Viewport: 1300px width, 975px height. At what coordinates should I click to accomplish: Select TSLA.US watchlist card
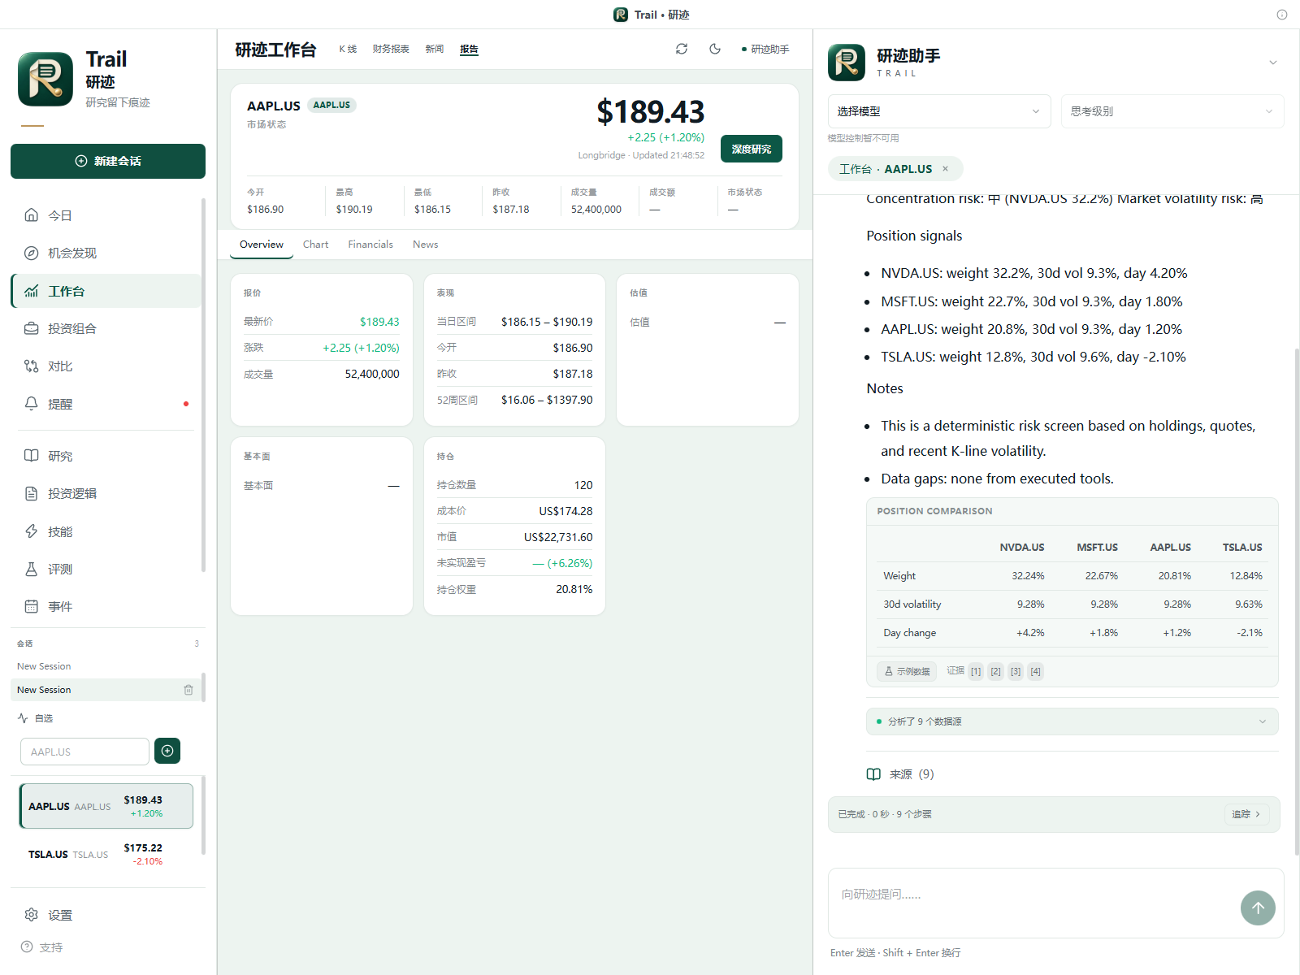pos(106,854)
